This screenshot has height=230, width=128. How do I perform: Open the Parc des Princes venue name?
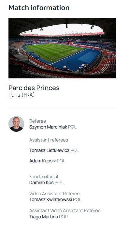(x=34, y=88)
